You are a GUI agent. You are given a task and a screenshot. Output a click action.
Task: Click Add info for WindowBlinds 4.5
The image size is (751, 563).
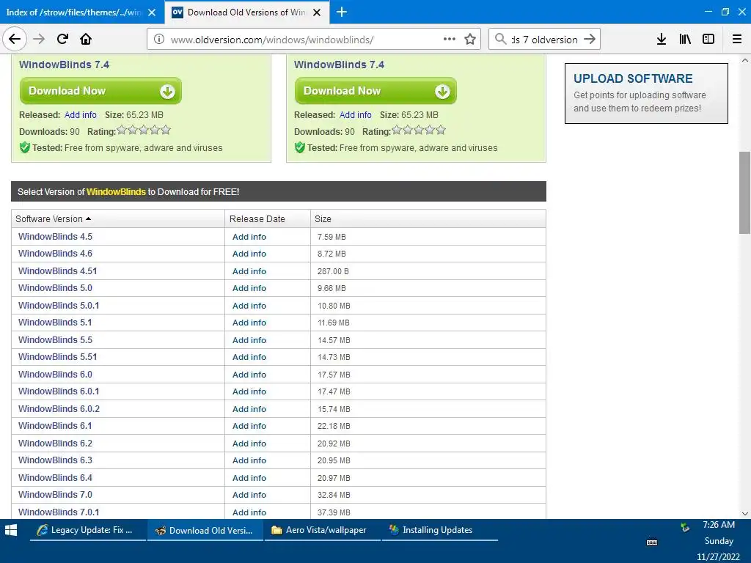[x=249, y=237]
